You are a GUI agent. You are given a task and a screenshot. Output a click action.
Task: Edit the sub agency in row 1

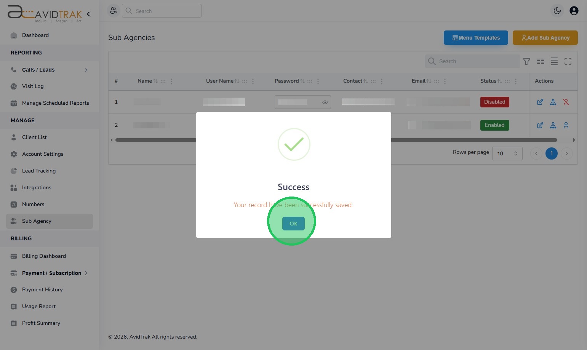(x=540, y=102)
